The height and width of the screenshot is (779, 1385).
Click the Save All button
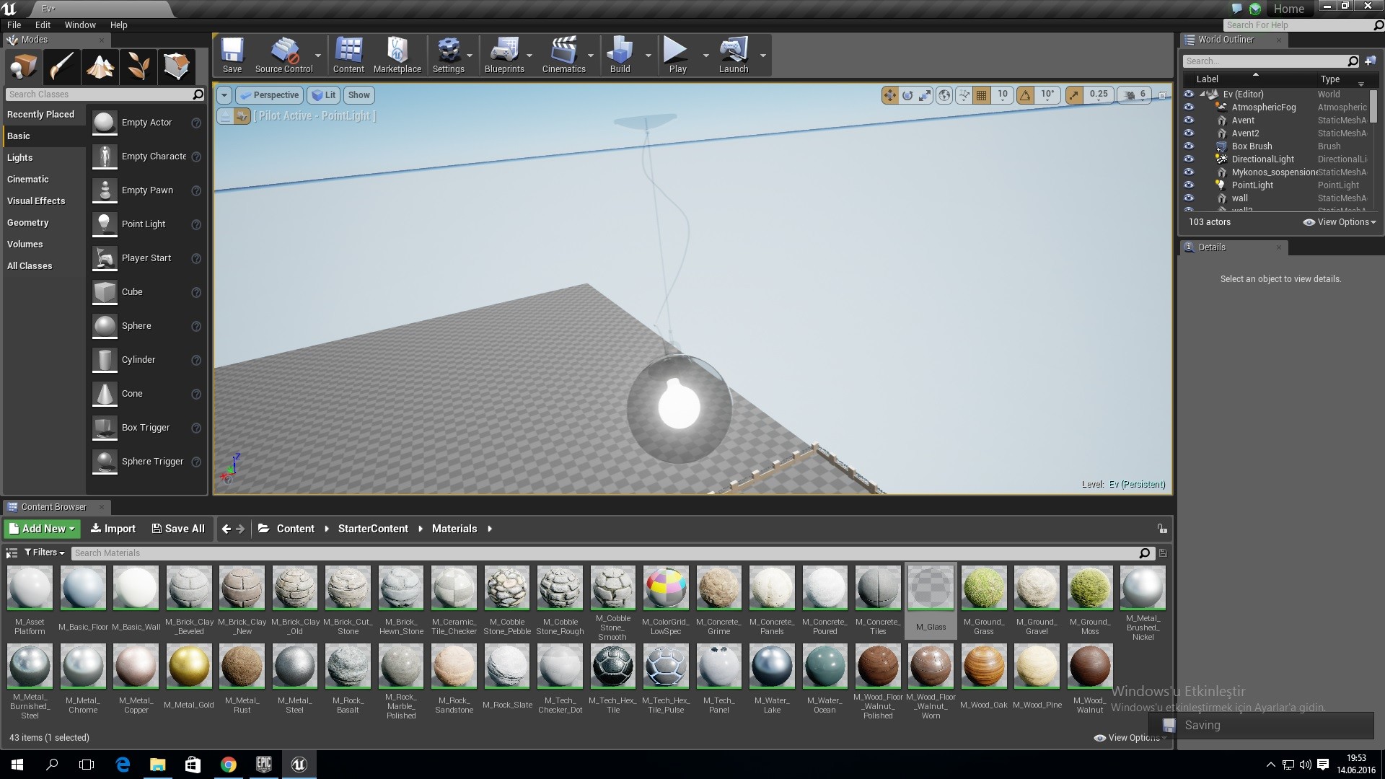[178, 529]
